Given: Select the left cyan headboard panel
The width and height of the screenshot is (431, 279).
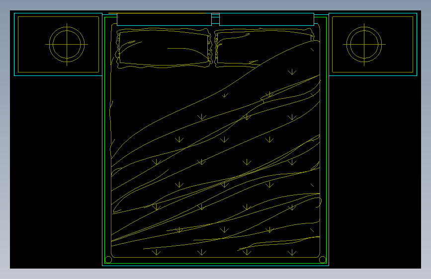Looking at the screenshot, I should [x=165, y=19].
